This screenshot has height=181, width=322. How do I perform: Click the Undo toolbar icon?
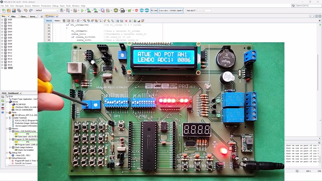(x=26, y=11)
